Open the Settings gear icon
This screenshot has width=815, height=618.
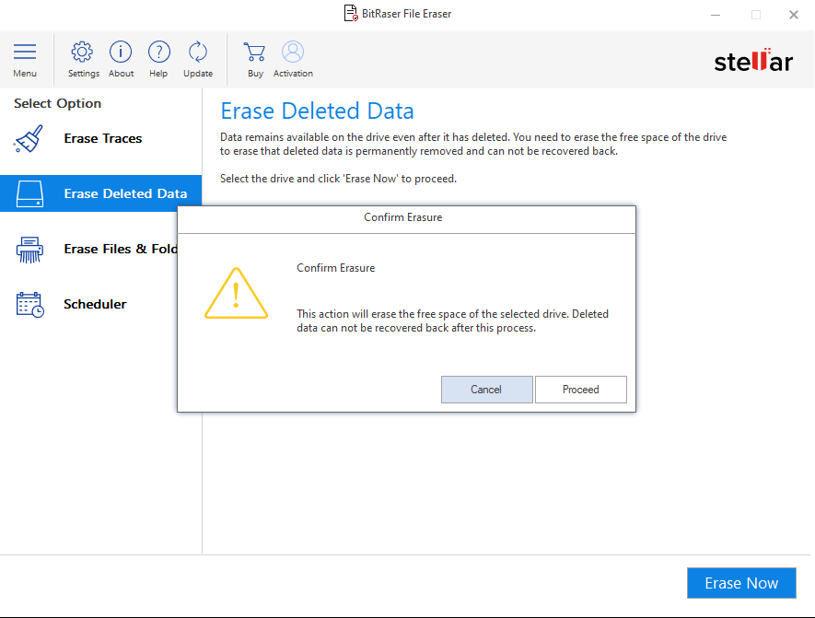click(x=82, y=52)
